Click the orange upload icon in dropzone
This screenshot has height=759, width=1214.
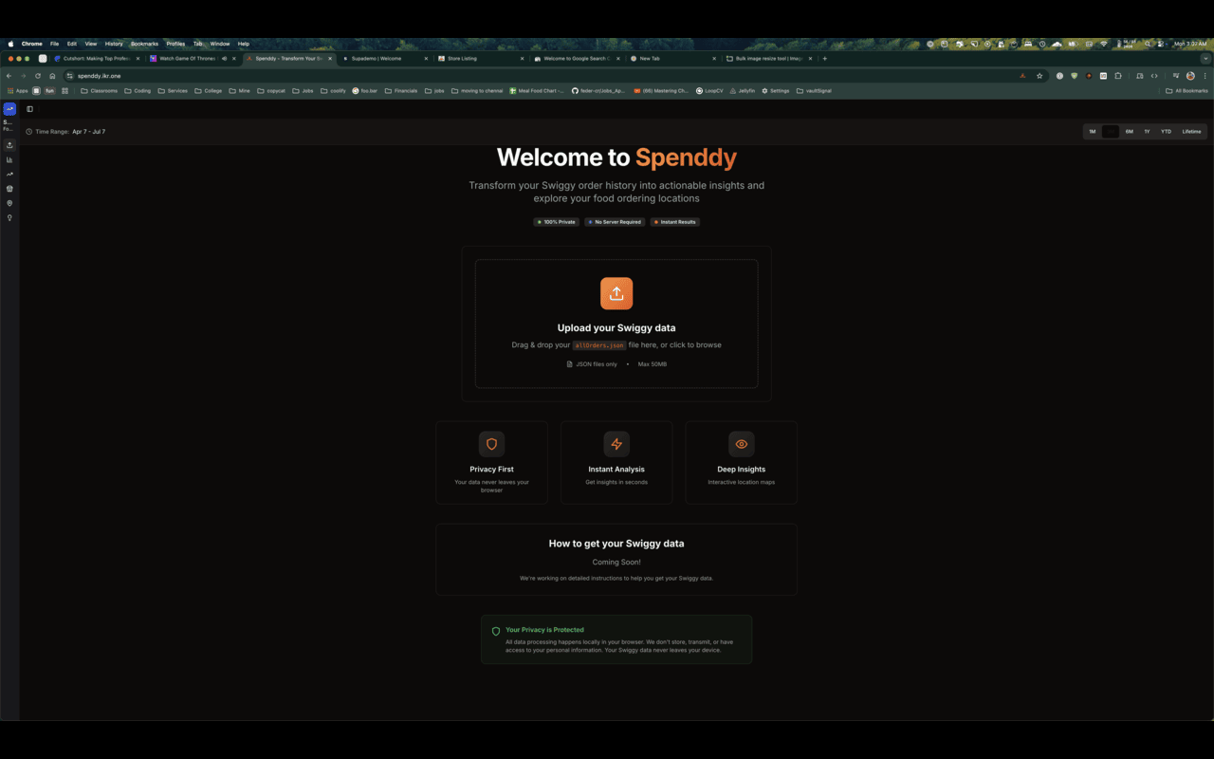616,293
